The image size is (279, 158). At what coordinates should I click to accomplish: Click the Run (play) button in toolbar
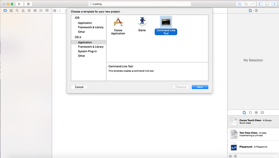click(19, 4)
